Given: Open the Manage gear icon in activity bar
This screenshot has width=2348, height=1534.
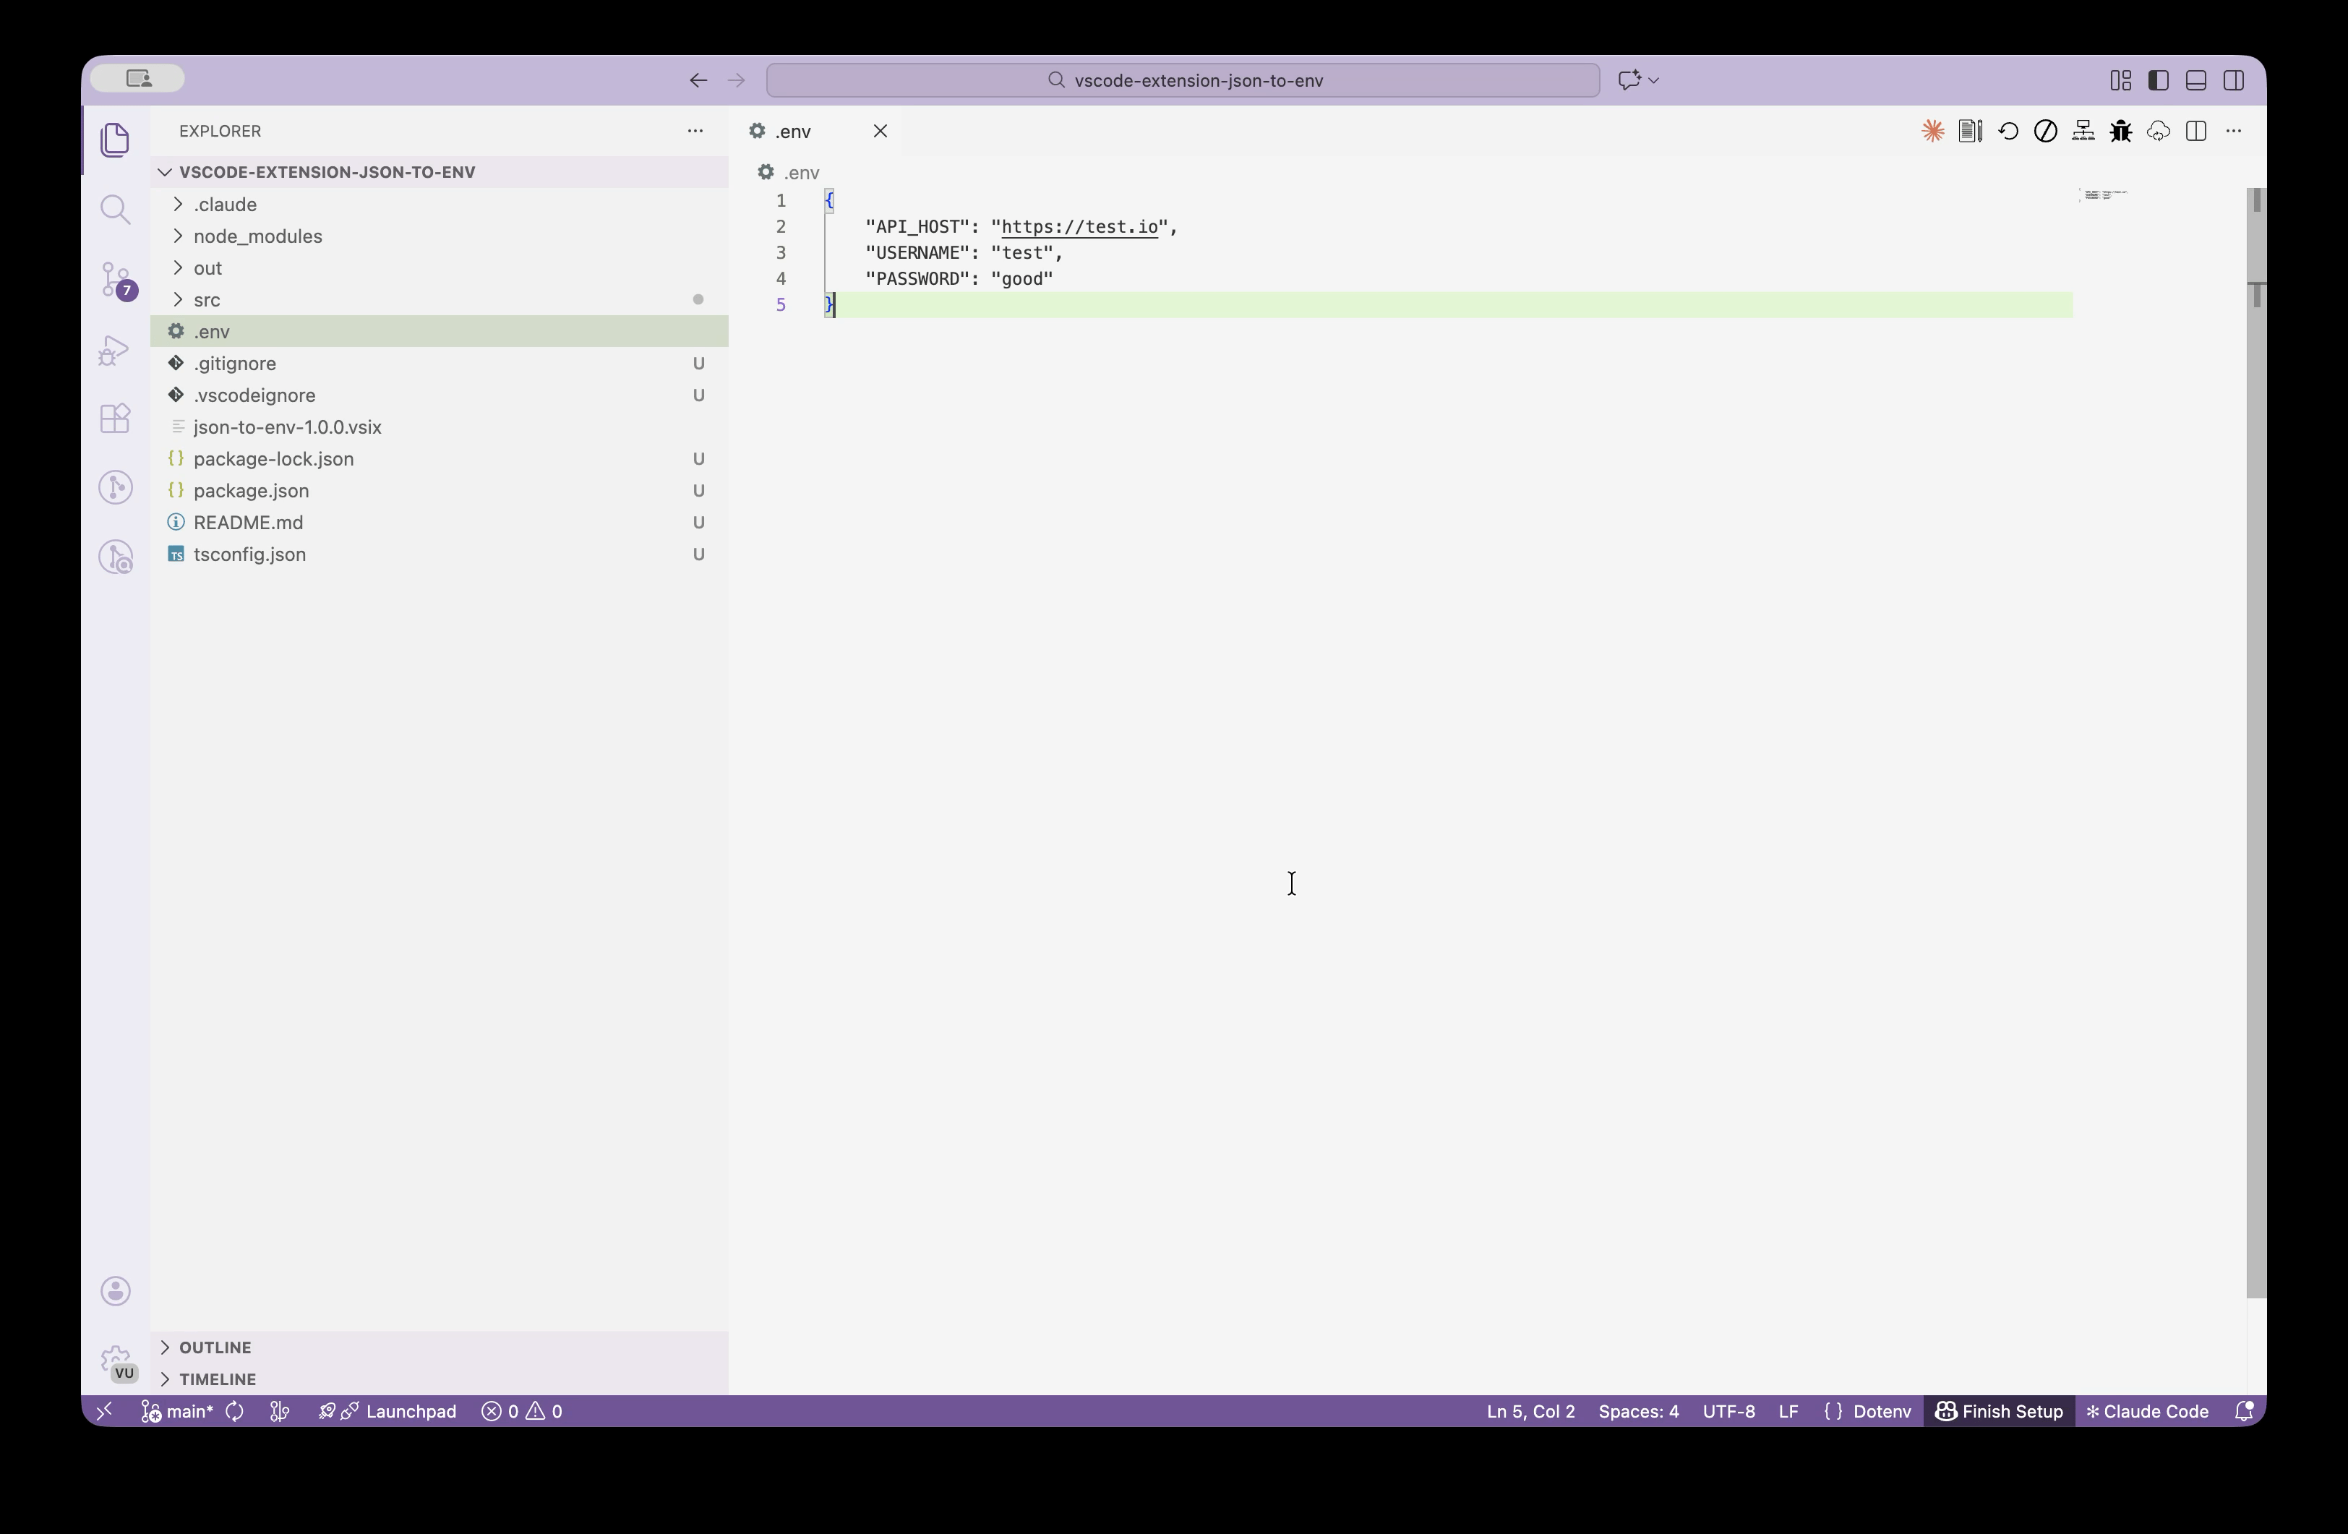Looking at the screenshot, I should click(116, 1361).
